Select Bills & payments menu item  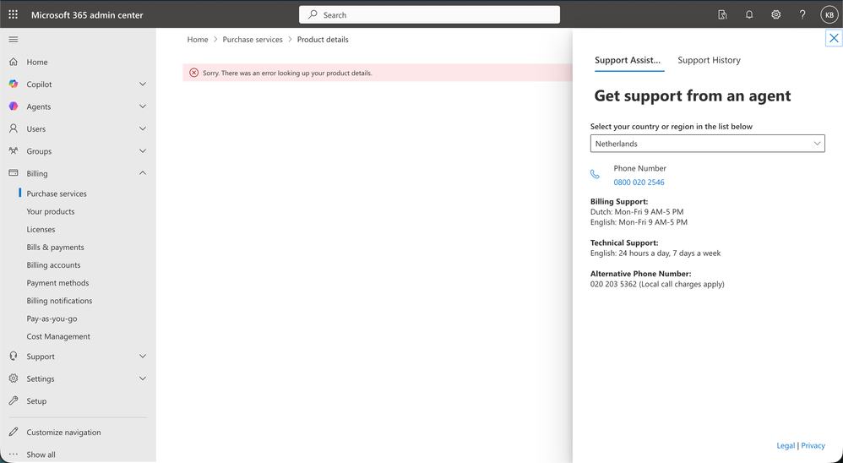pos(56,247)
